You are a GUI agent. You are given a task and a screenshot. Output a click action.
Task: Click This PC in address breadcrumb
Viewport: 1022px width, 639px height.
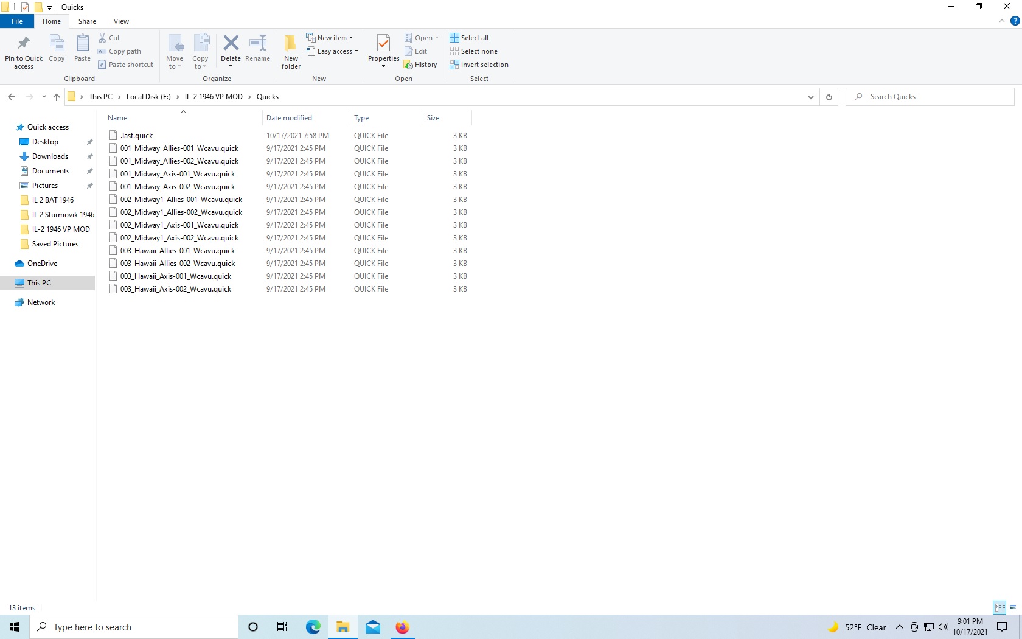[100, 97]
